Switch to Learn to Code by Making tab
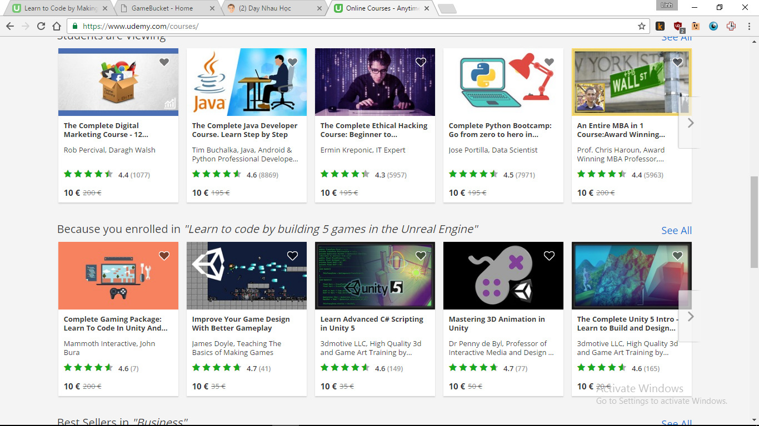 tap(59, 8)
